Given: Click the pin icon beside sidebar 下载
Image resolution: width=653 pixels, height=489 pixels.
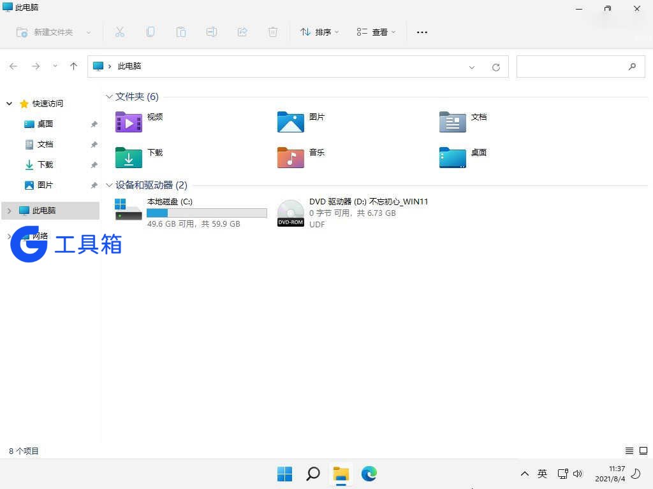Looking at the screenshot, I should pos(94,165).
